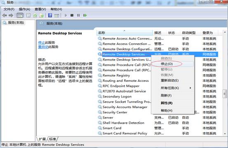Click gear icon of Routing and Remote Access
The width and height of the screenshot is (228, 148).
(x=100, y=81)
